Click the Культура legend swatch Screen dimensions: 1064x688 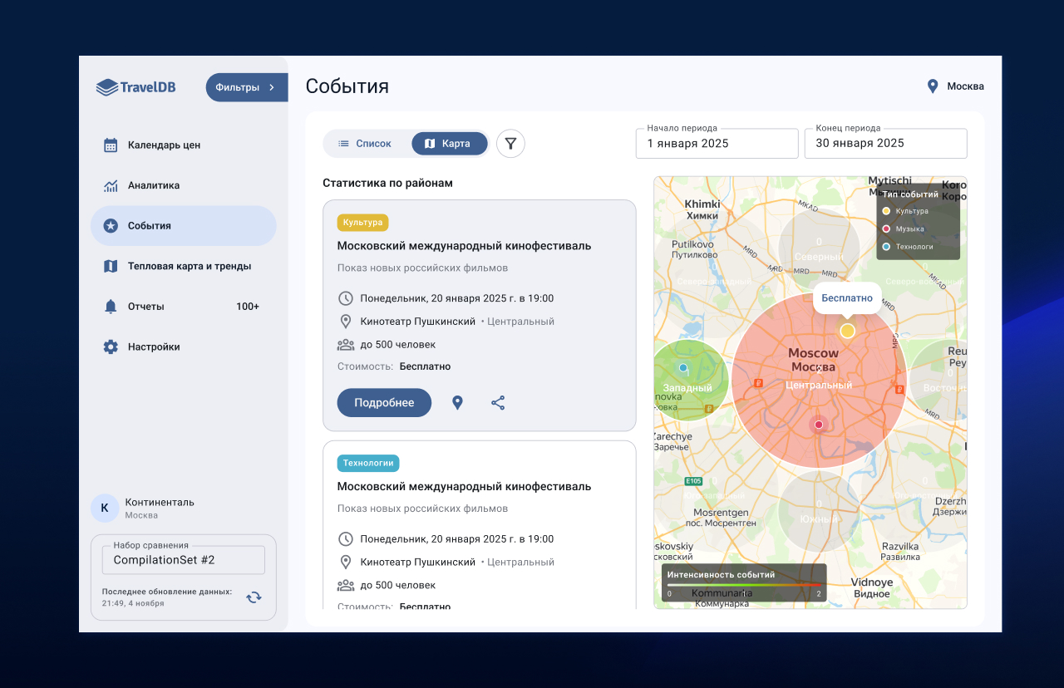[886, 211]
